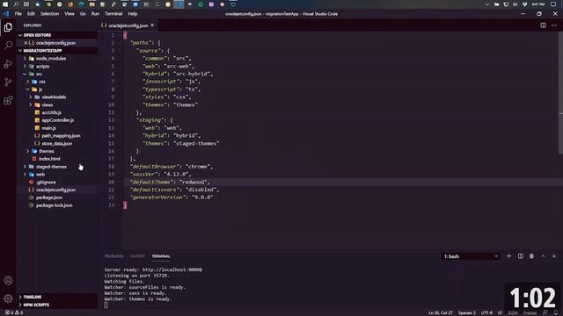The width and height of the screenshot is (563, 316).
Task: Open Windows taskbar search
Action: click(16, 4)
